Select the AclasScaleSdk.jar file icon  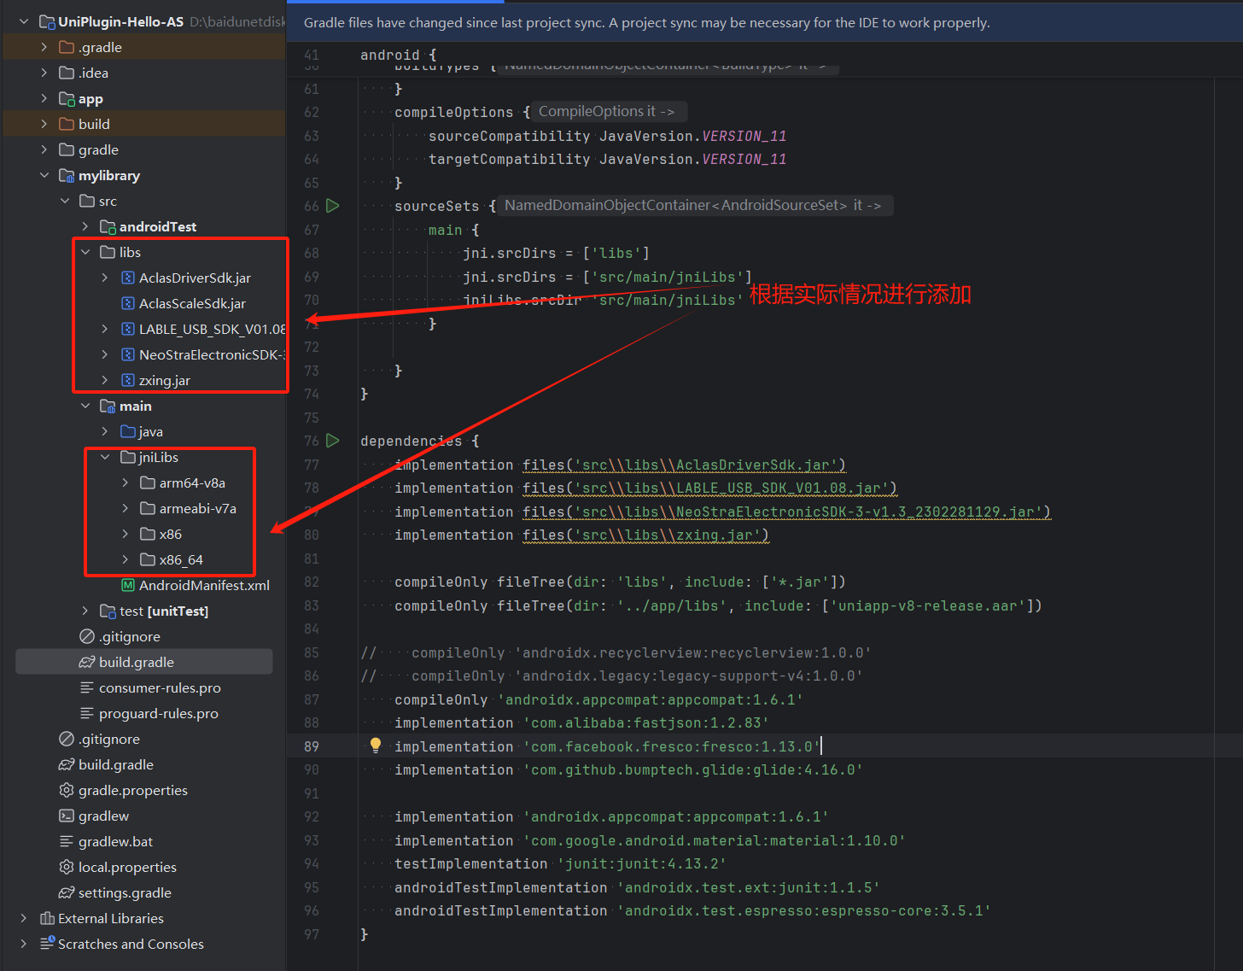coord(128,303)
